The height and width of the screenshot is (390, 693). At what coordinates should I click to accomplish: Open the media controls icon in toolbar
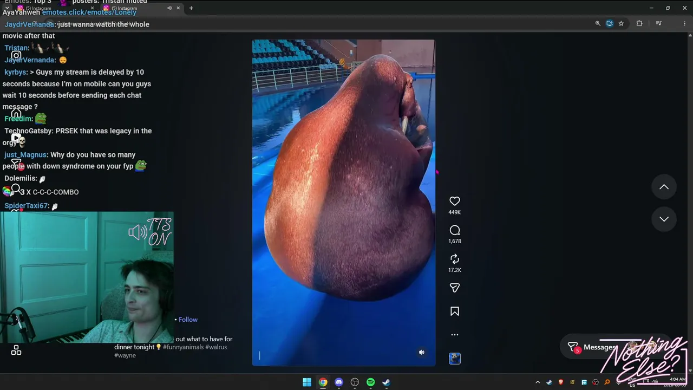click(x=658, y=23)
